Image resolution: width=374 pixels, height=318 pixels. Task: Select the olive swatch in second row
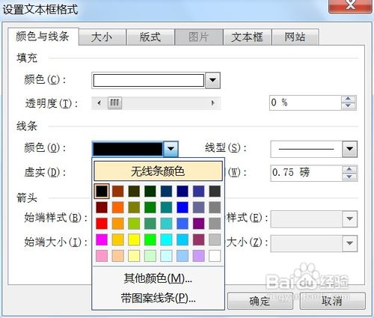[134, 207]
